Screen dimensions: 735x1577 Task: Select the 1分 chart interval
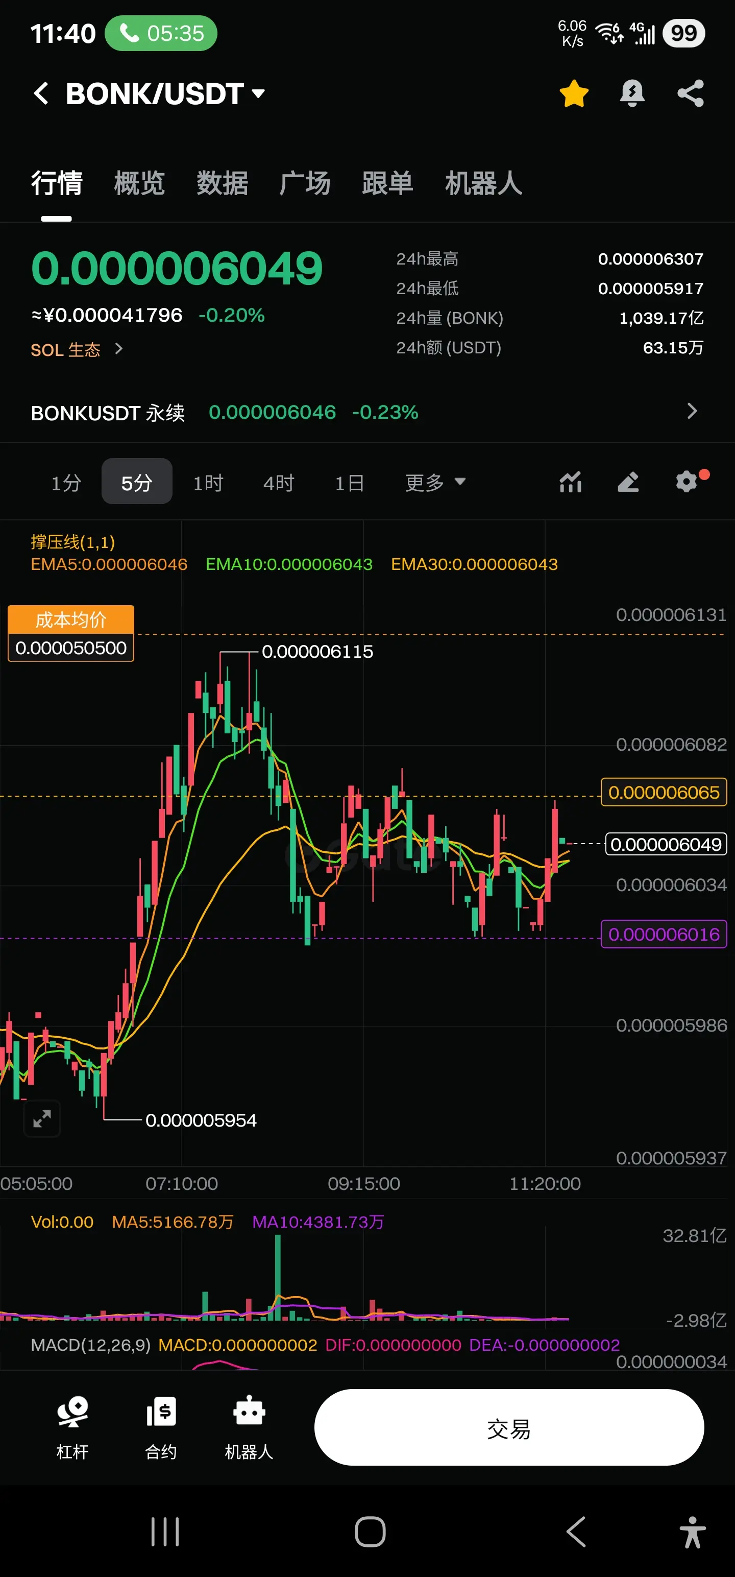66,483
